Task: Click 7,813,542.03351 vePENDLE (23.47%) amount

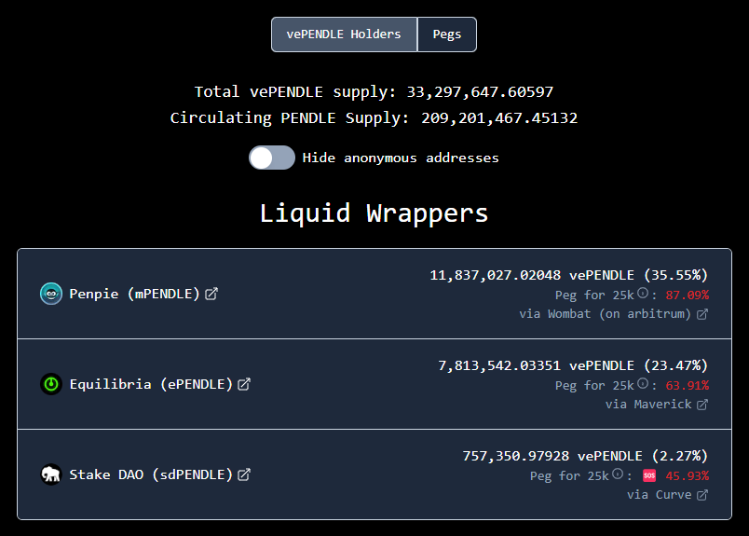Action: pyautogui.click(x=573, y=365)
